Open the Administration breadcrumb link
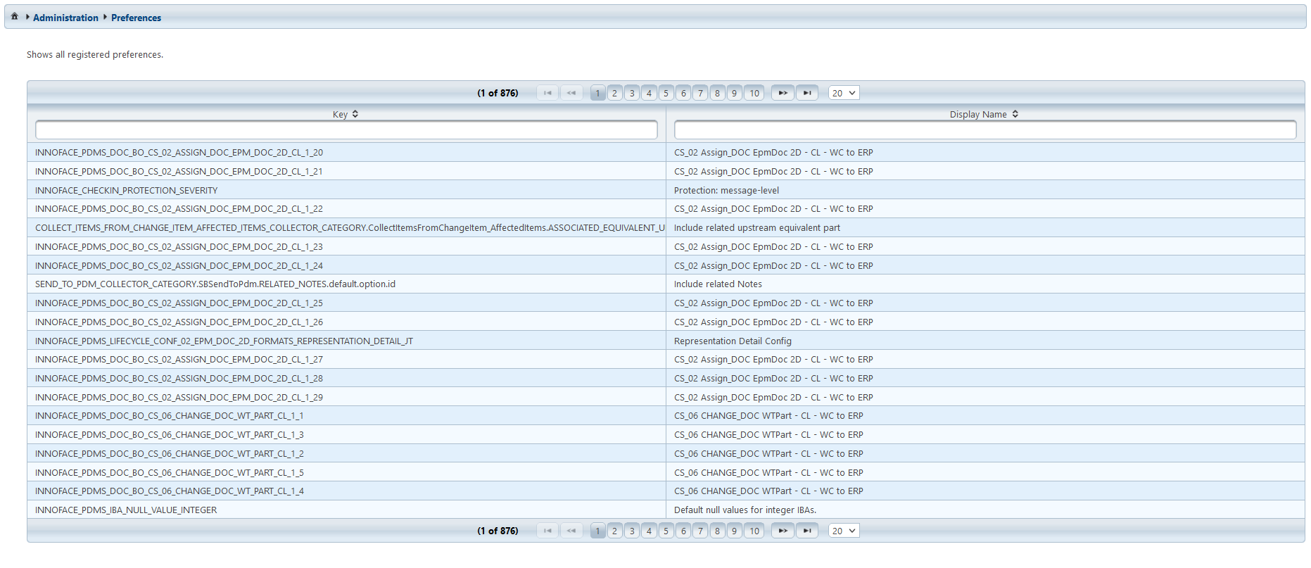The height and width of the screenshot is (568, 1311). (65, 18)
